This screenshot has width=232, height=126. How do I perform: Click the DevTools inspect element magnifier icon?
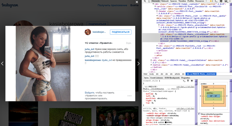tap(145, 1)
